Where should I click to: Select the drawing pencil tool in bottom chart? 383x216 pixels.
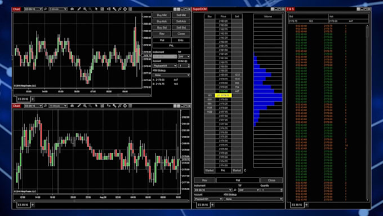click(x=79, y=105)
